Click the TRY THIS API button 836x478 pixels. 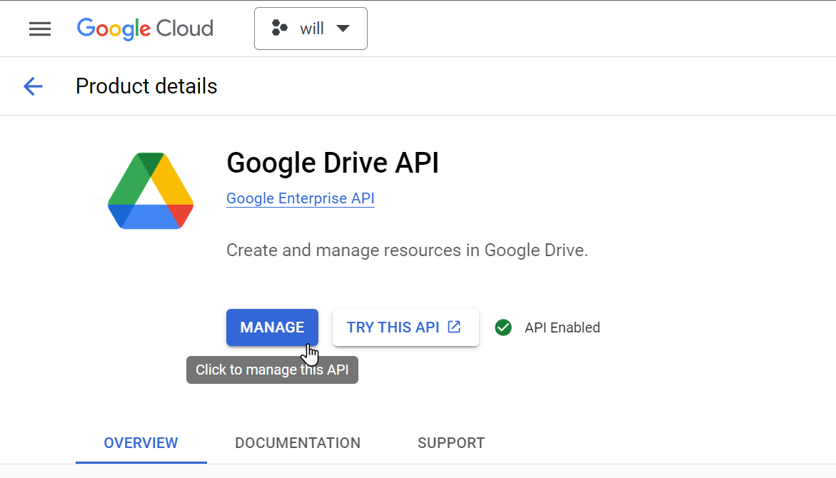pyautogui.click(x=406, y=327)
